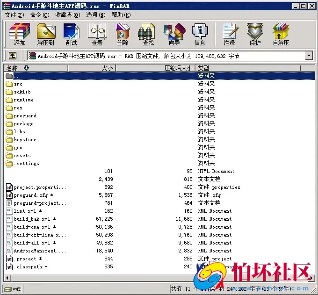Viewport: 318px width, 295px height.
Task: Click the size value 67,225
Action: [x=104, y=219]
